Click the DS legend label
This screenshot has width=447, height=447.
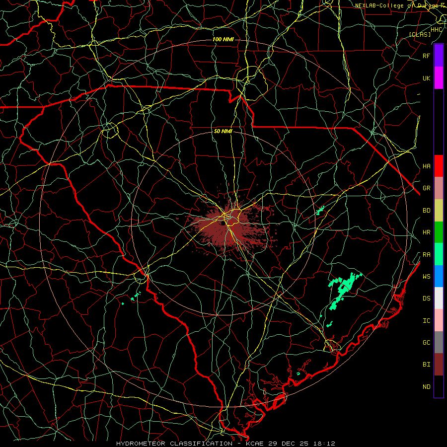tap(426, 298)
